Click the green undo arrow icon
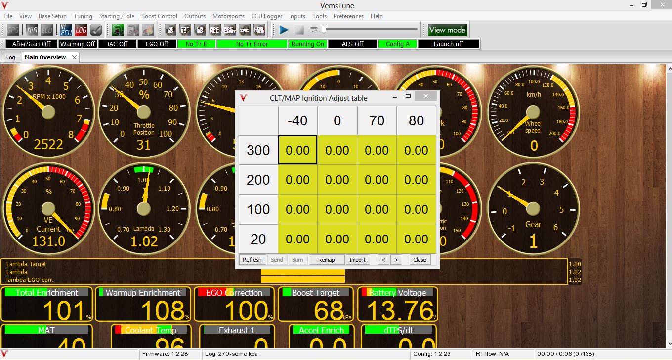672x360 pixels. click(118, 30)
